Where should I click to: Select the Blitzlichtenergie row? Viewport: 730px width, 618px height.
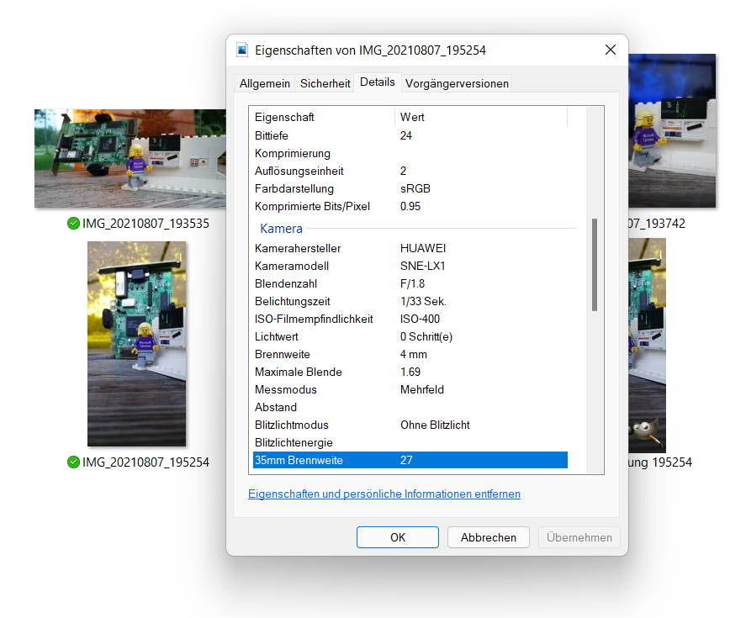coord(410,442)
